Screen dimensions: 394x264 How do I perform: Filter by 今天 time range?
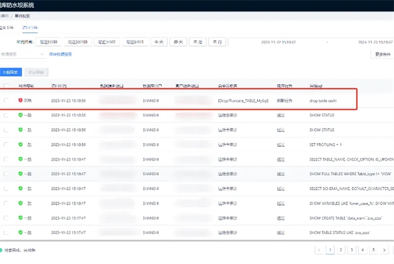[x=159, y=42]
